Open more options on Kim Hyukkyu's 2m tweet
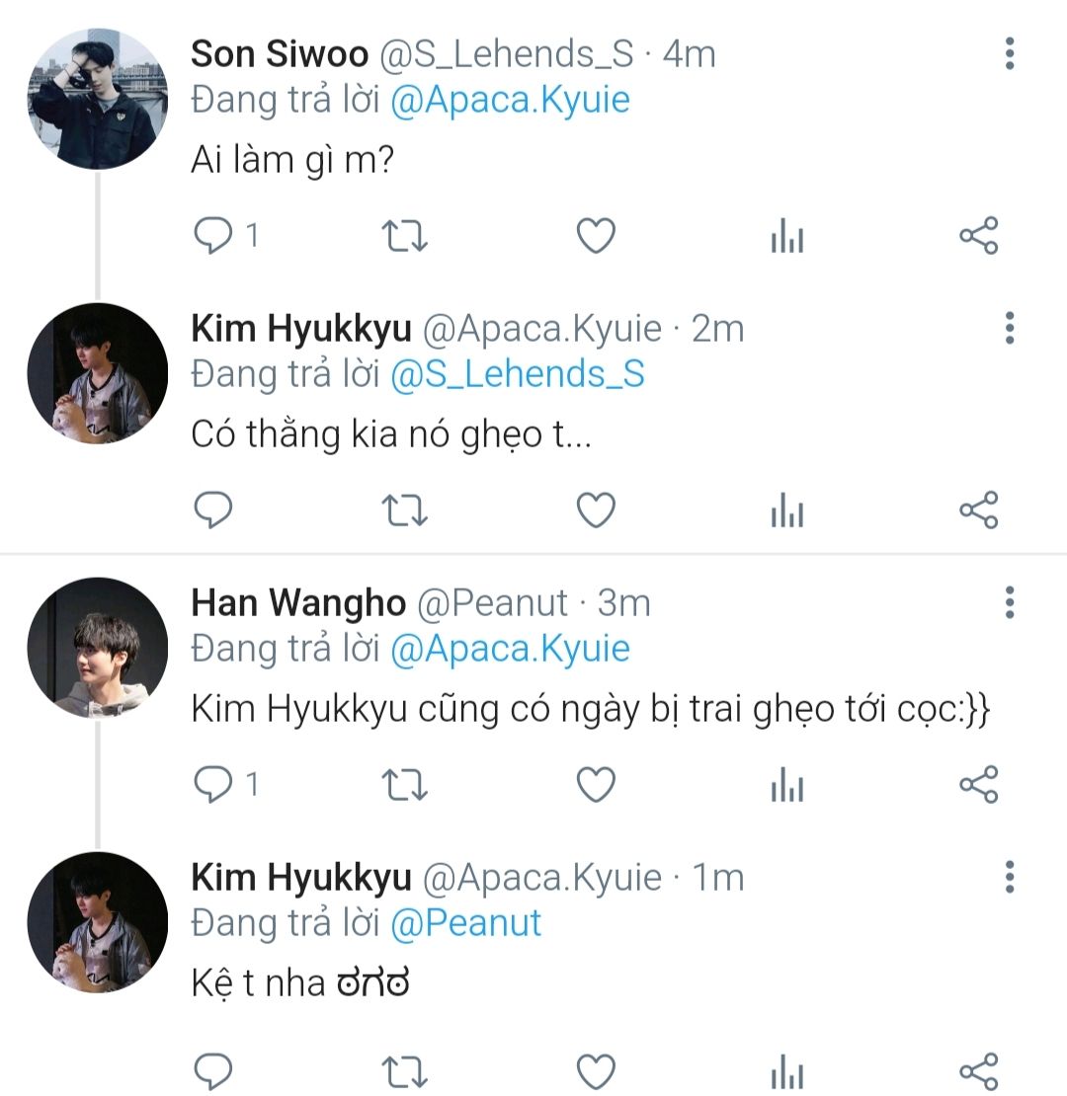Image resolution: width=1067 pixels, height=1096 pixels. pos(1009,328)
